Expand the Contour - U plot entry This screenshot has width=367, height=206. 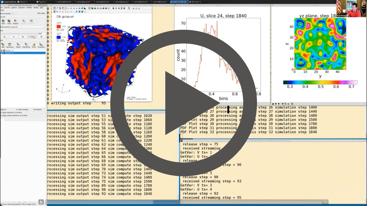(1, 50)
